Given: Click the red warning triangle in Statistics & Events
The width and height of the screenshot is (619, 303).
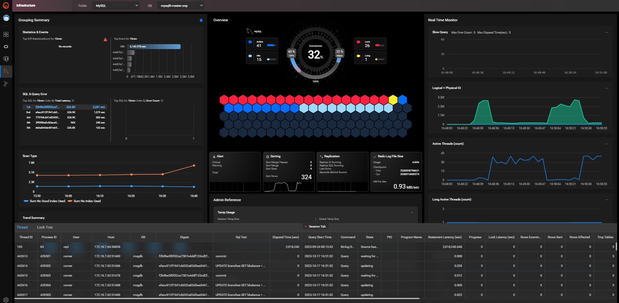Looking at the screenshot, I should pos(105,39).
